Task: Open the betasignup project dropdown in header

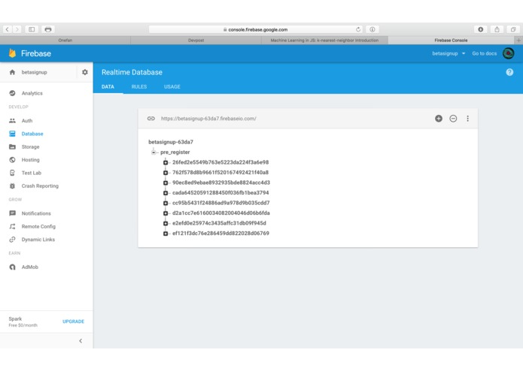Action: (449, 53)
